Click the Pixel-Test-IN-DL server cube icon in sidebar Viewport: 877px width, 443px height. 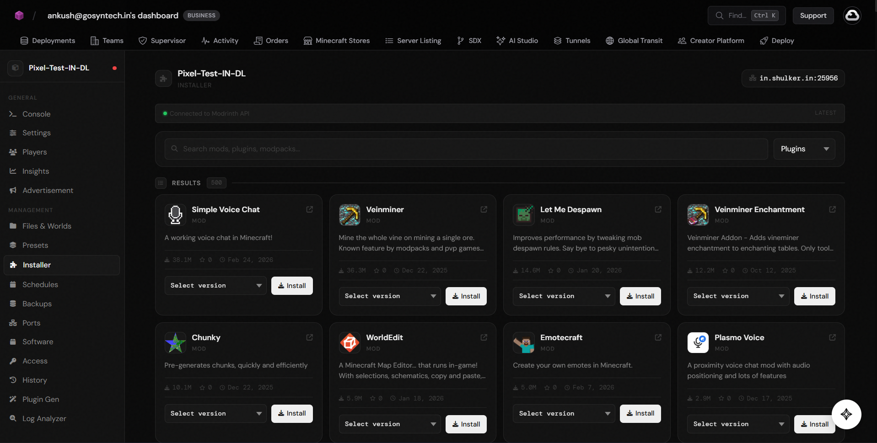[x=15, y=68]
